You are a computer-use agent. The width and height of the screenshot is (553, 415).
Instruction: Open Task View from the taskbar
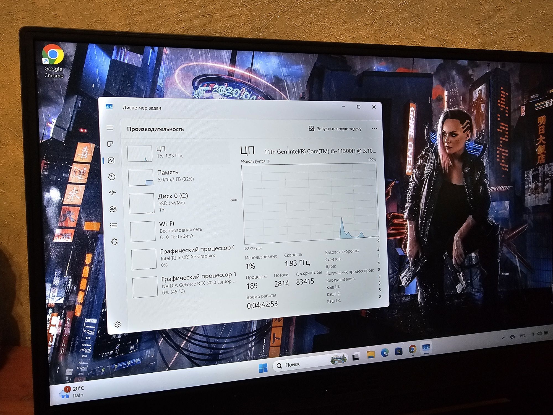pos(356,357)
